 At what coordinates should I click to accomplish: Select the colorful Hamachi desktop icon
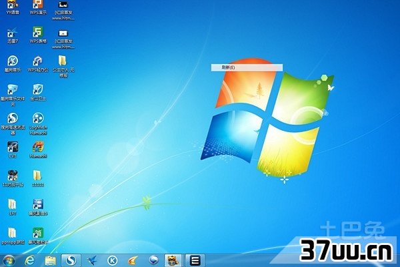pyautogui.click(x=38, y=150)
